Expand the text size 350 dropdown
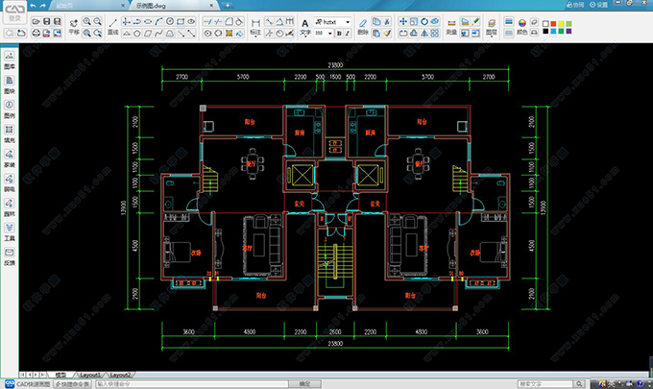This screenshot has width=653, height=389. pyautogui.click(x=329, y=33)
